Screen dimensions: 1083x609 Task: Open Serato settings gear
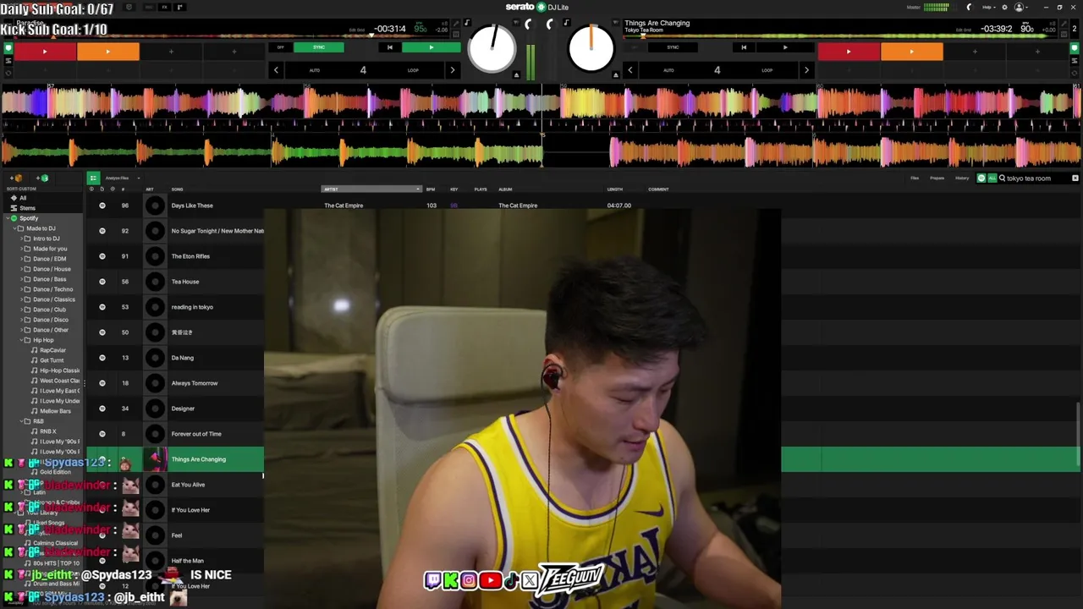pyautogui.click(x=1004, y=7)
